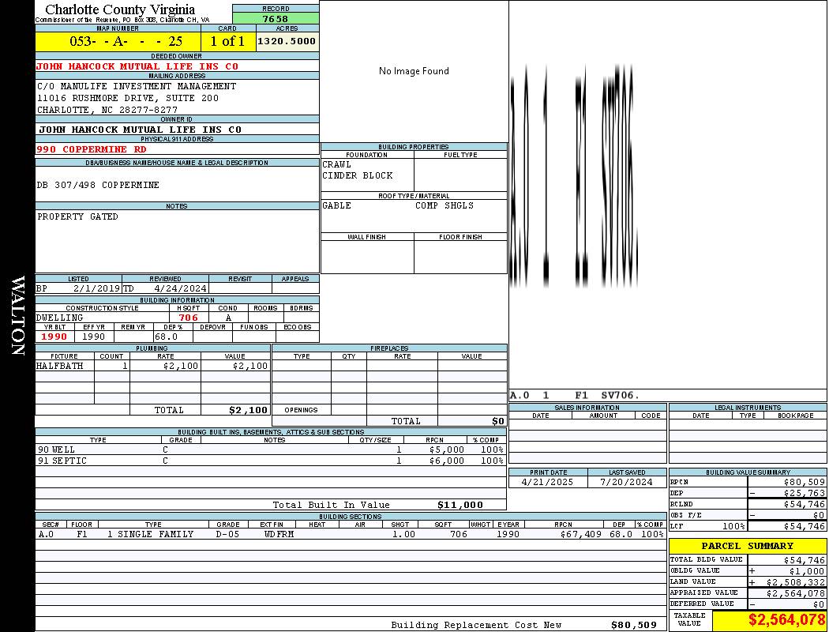
Task: Select the acres value 1320.5000
Action: pyautogui.click(x=287, y=41)
